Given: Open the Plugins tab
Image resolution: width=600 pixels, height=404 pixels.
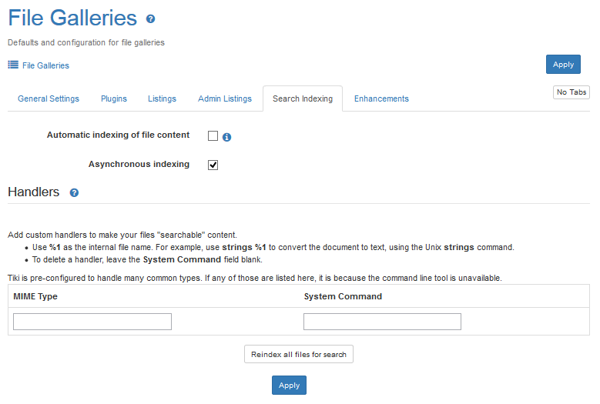Looking at the screenshot, I should click(114, 98).
